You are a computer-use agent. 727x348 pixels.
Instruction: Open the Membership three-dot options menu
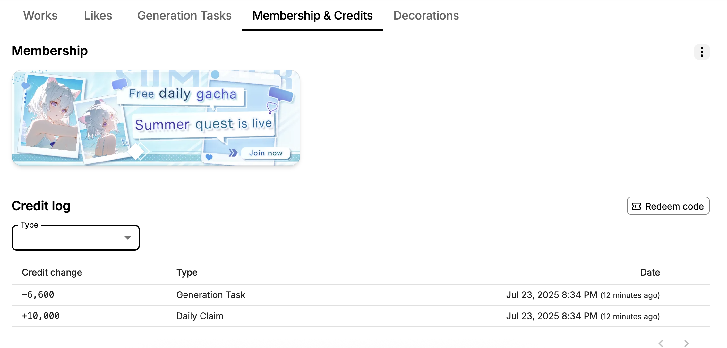coord(702,52)
